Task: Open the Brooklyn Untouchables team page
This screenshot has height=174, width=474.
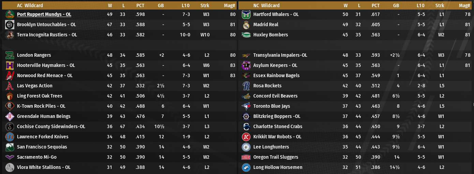Action: point(46,24)
